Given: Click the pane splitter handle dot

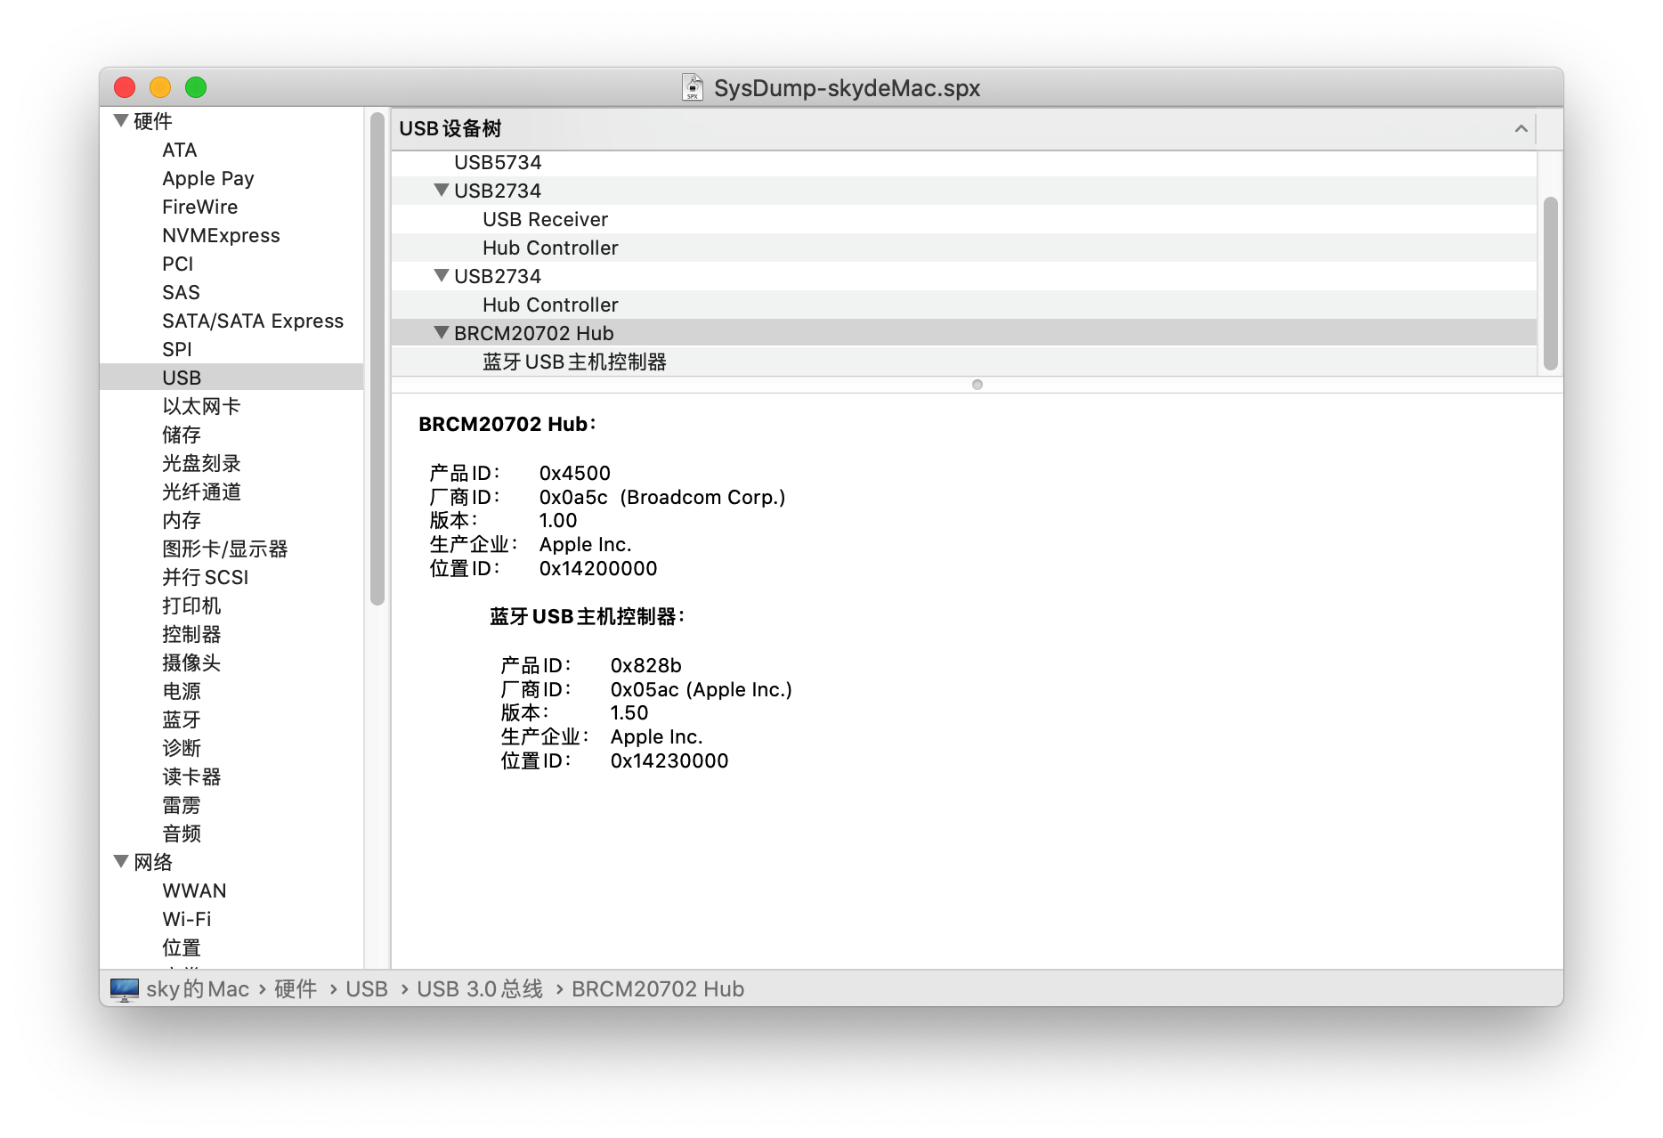Looking at the screenshot, I should (x=978, y=385).
